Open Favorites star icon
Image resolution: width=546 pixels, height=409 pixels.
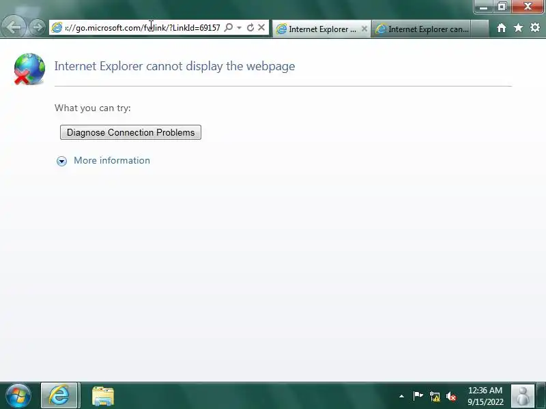tap(518, 28)
